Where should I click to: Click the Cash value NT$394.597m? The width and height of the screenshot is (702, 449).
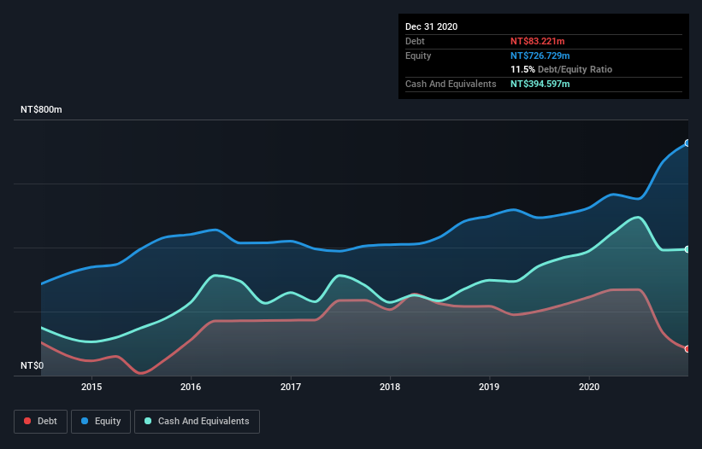[x=540, y=84]
